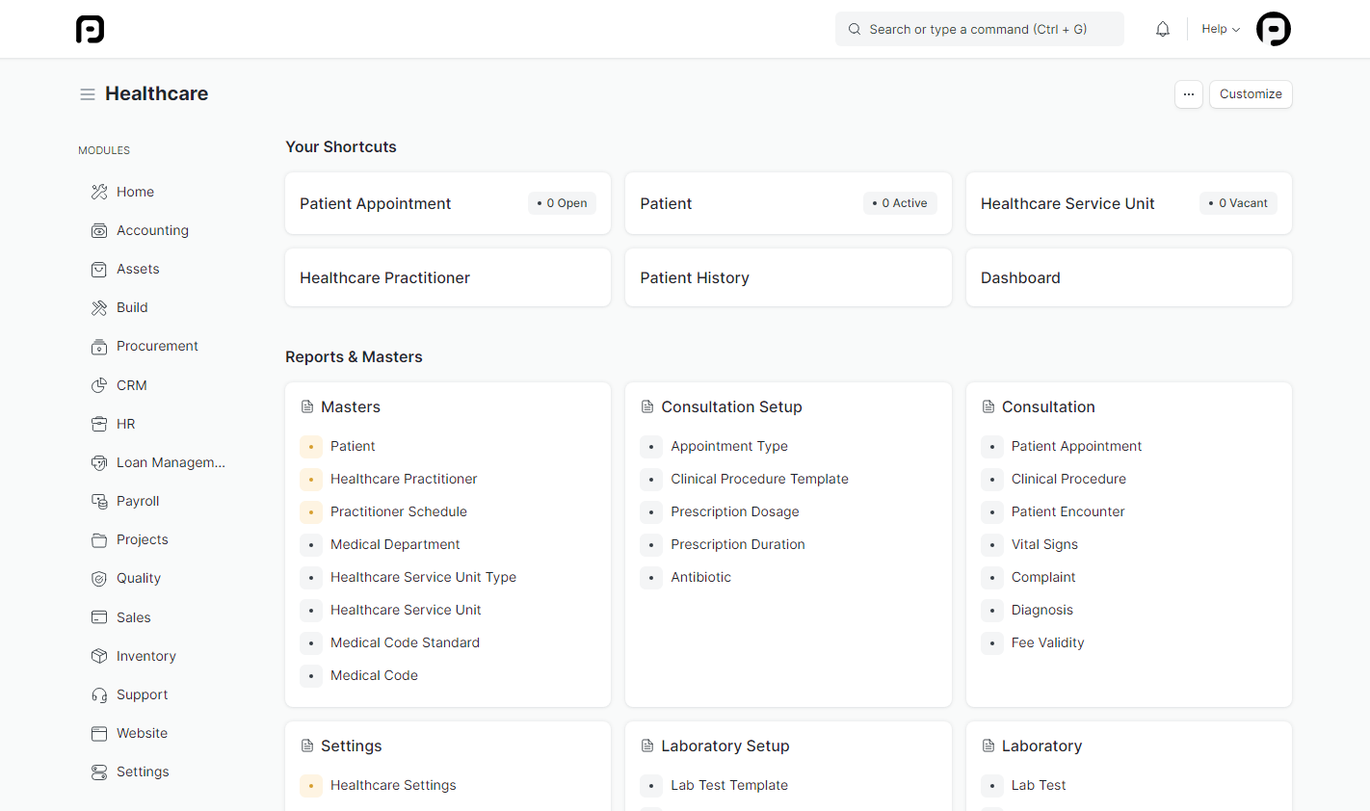Screen dimensions: 1370x811
Task: Go to the Projects module
Action: coord(142,539)
